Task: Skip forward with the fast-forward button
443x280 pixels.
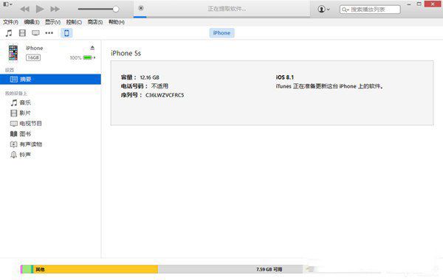Action: (x=55, y=9)
